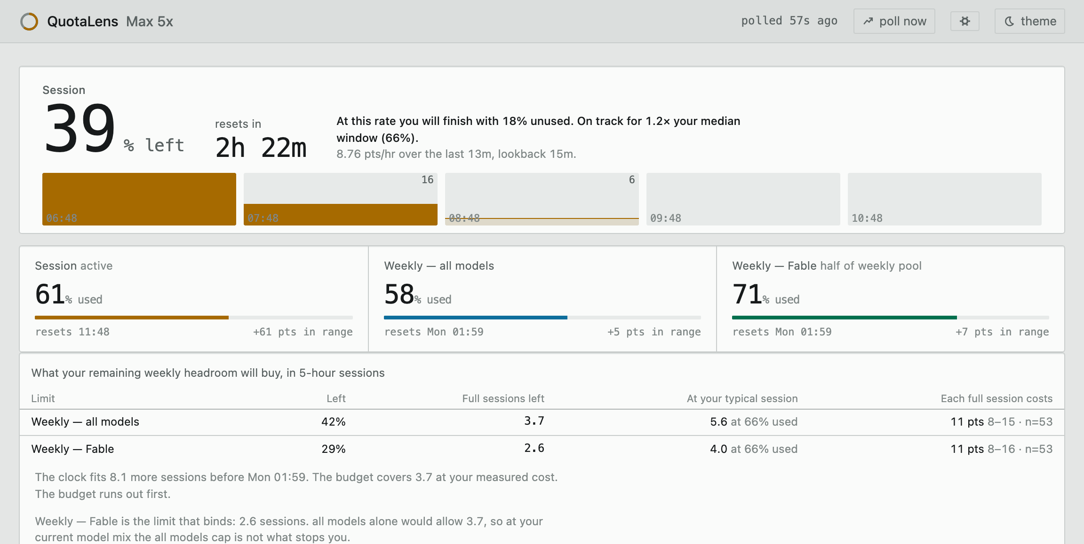
Task: Click the 'Full sessions left' column header
Action: 503,398
